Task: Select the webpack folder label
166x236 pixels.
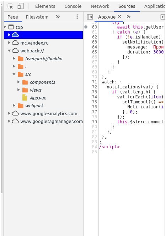Action: click(34, 106)
